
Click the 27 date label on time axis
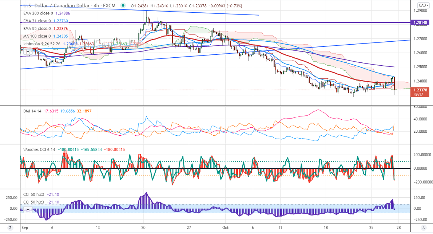pos(189,228)
